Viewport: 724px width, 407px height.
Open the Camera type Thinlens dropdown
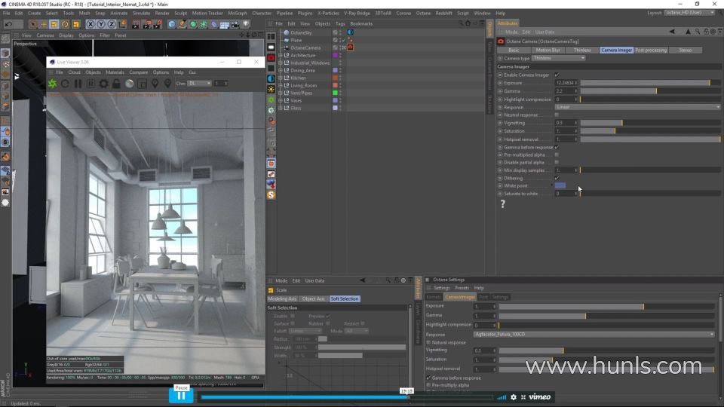[558, 58]
